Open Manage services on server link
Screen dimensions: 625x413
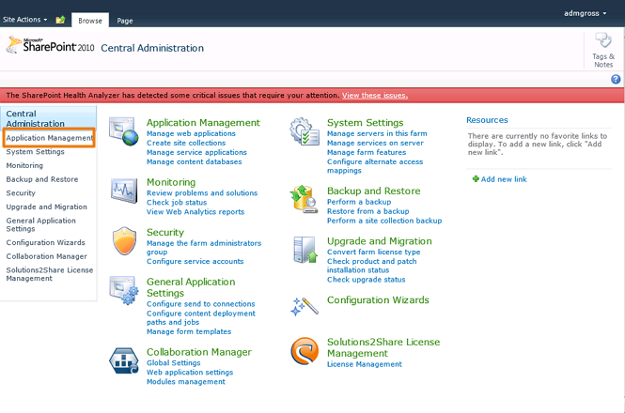[x=376, y=143]
